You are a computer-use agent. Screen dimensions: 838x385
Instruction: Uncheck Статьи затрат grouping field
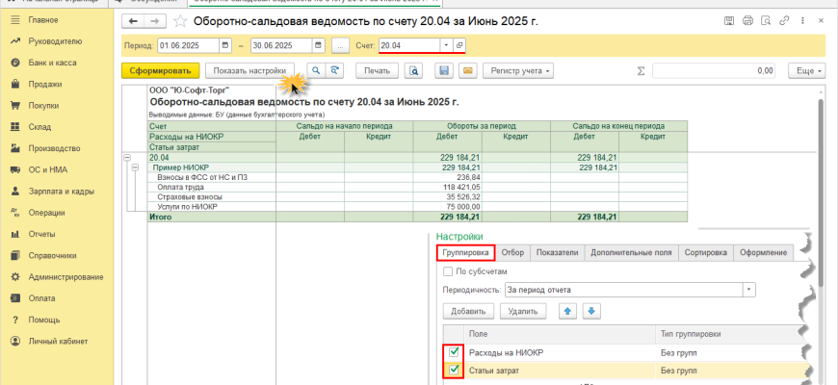[452, 371]
